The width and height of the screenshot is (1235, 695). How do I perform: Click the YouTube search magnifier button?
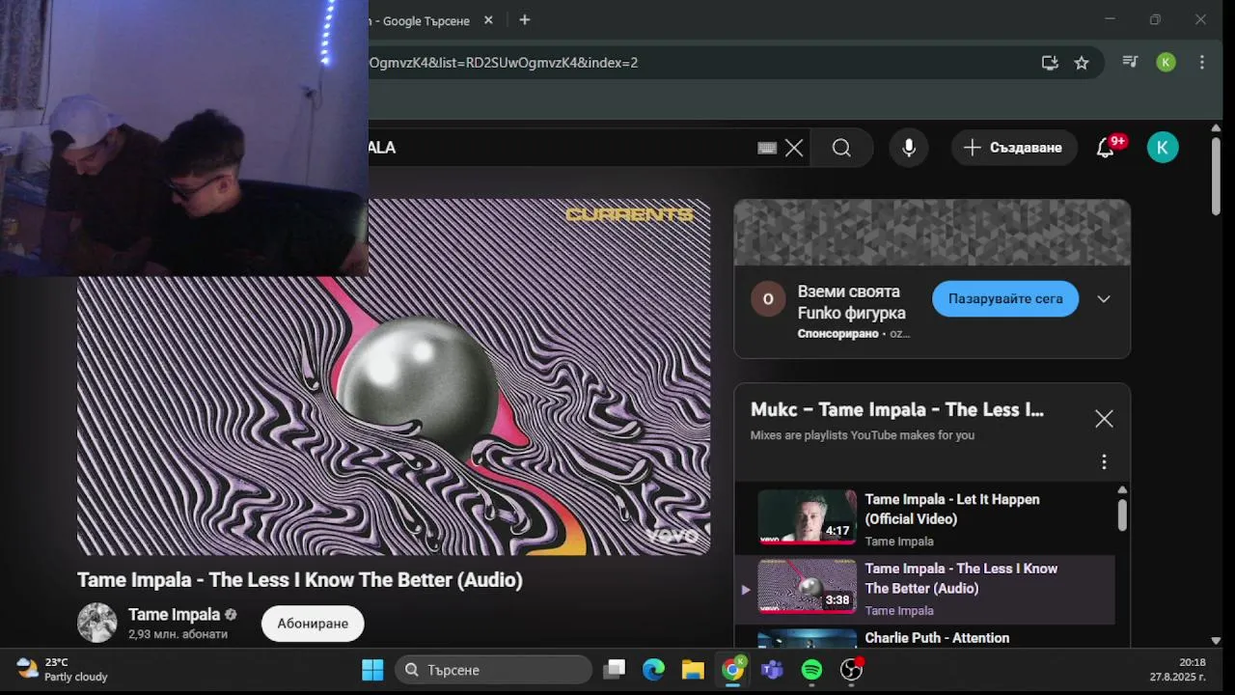841,148
